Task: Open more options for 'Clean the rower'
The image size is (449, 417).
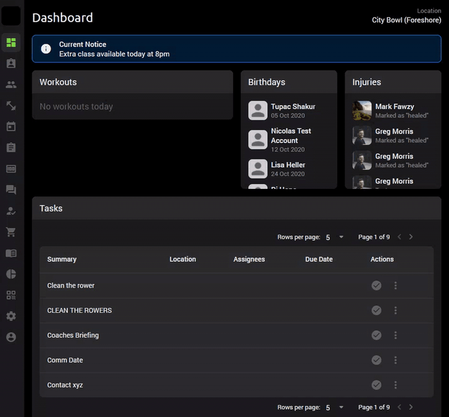Action: click(395, 286)
